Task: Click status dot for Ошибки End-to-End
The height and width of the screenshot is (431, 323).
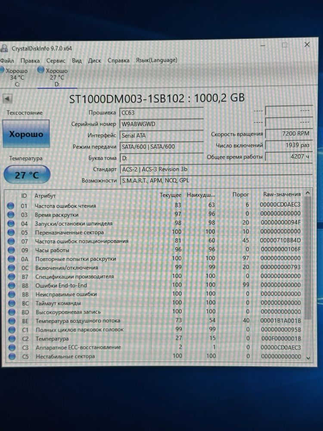Action: coord(12,286)
